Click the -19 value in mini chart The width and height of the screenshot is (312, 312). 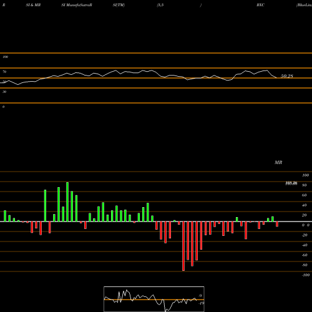point(201,303)
